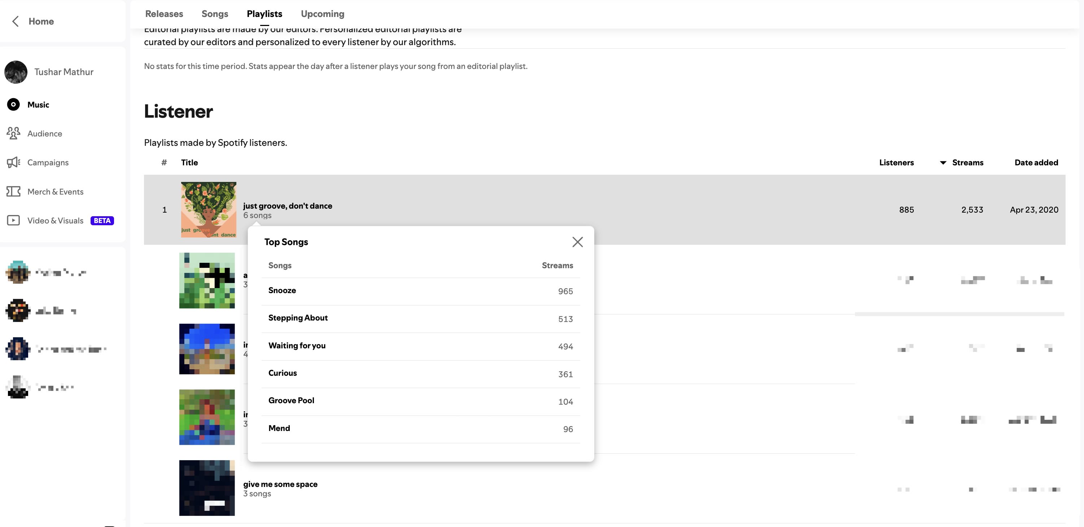The width and height of the screenshot is (1084, 527).
Task: Switch to the Releases tab
Action: coord(164,14)
